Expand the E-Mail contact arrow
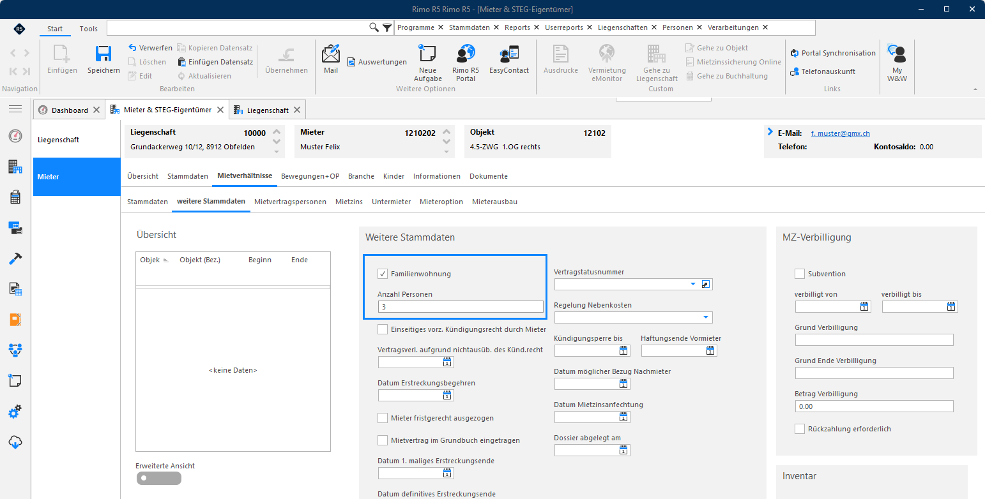The height and width of the screenshot is (499, 985). coord(770,132)
